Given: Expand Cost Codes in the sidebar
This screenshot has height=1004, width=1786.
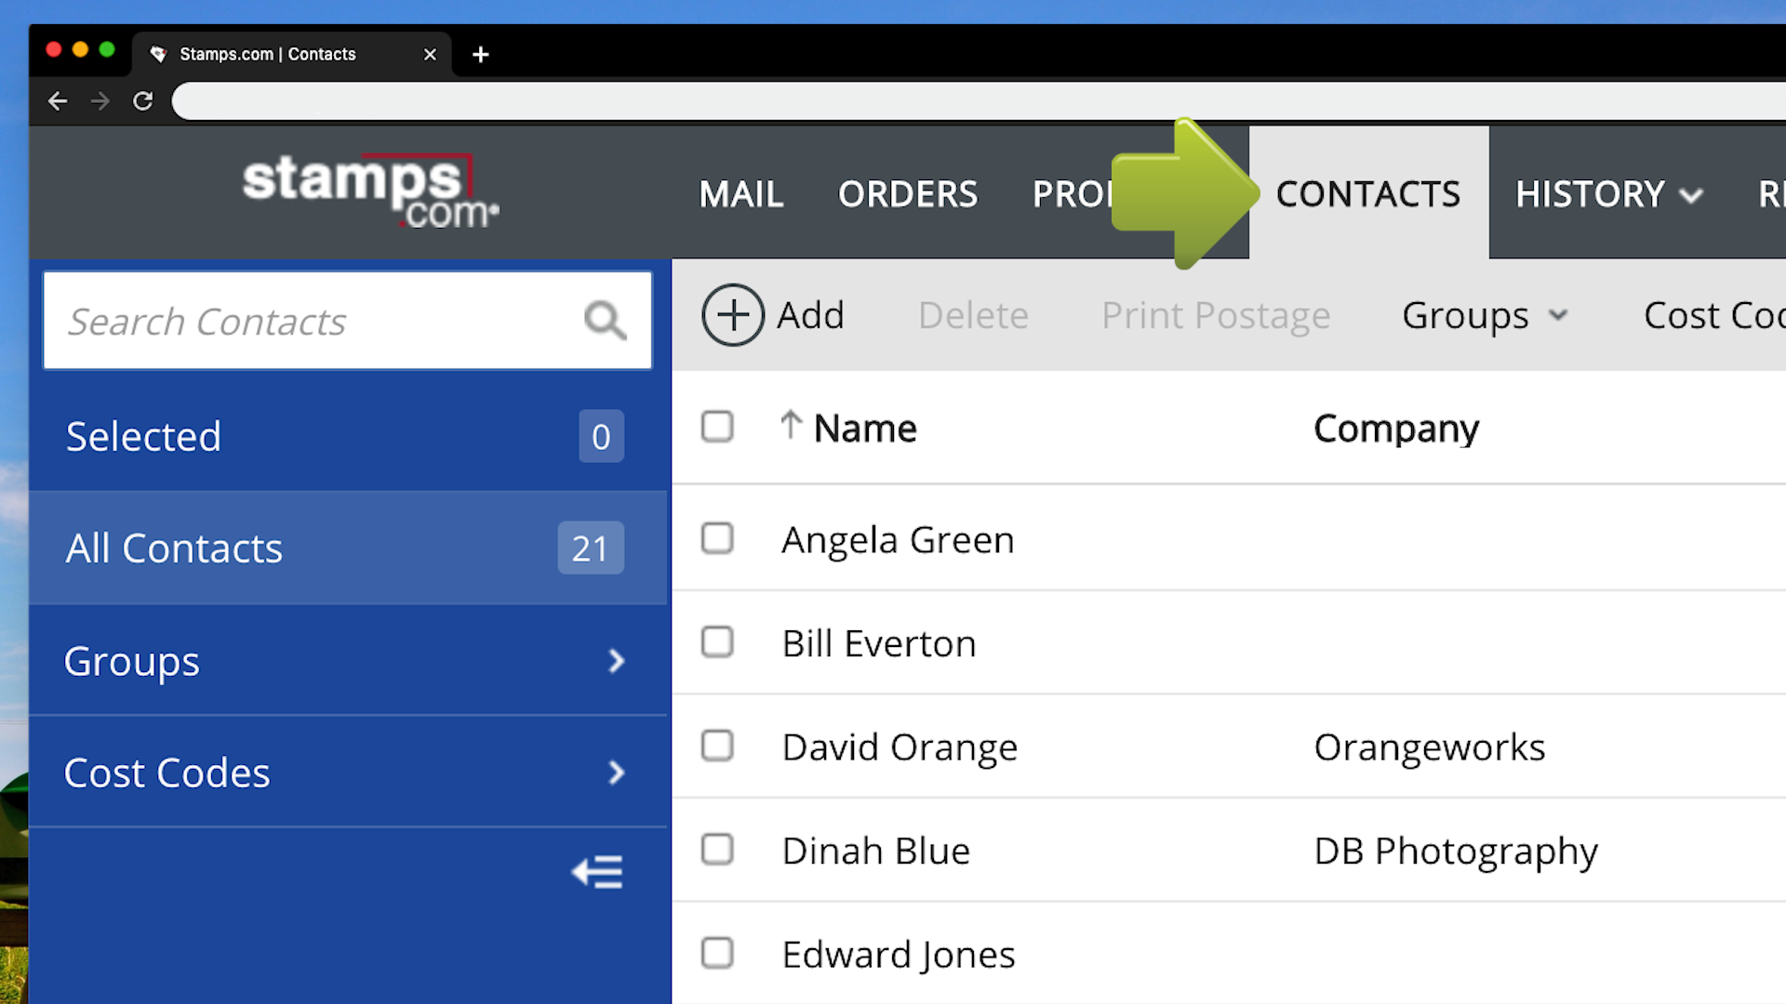Looking at the screenshot, I should (x=347, y=772).
